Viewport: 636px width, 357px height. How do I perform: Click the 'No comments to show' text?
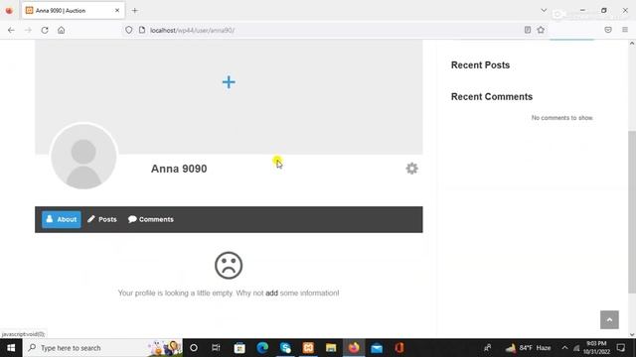[562, 118]
